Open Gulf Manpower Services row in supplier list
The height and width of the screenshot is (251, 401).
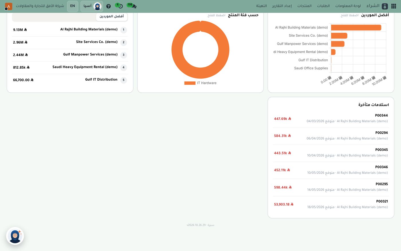[70, 55]
